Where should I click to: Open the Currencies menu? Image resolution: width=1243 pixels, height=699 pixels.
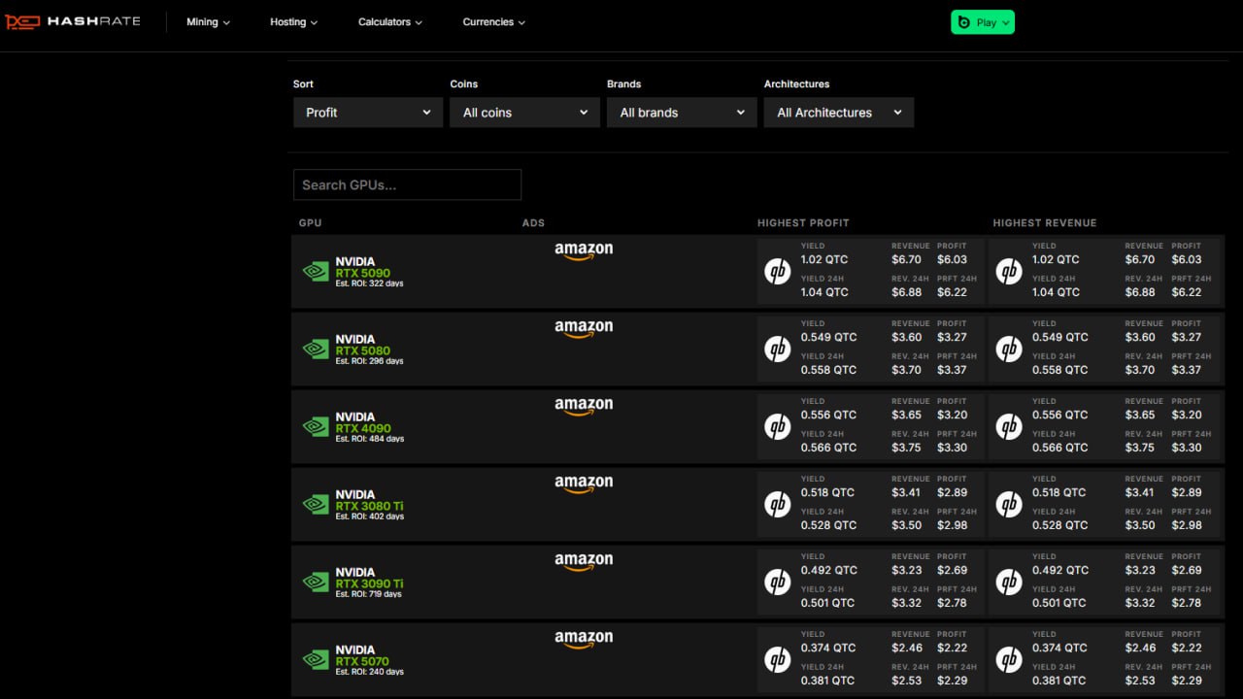[493, 22]
